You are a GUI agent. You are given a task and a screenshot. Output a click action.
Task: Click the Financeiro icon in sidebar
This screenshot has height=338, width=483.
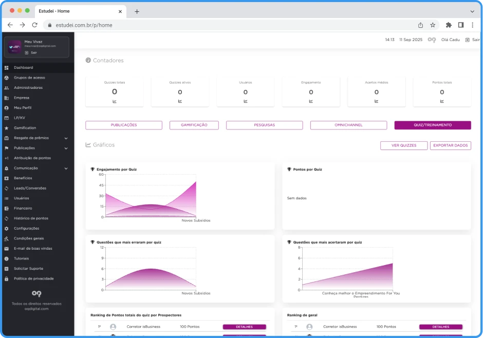[6, 209]
